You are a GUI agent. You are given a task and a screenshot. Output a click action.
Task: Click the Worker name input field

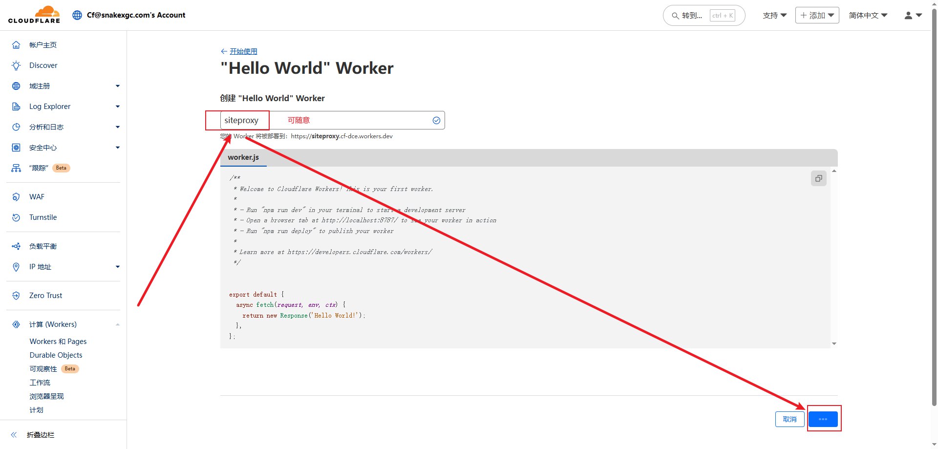332,120
